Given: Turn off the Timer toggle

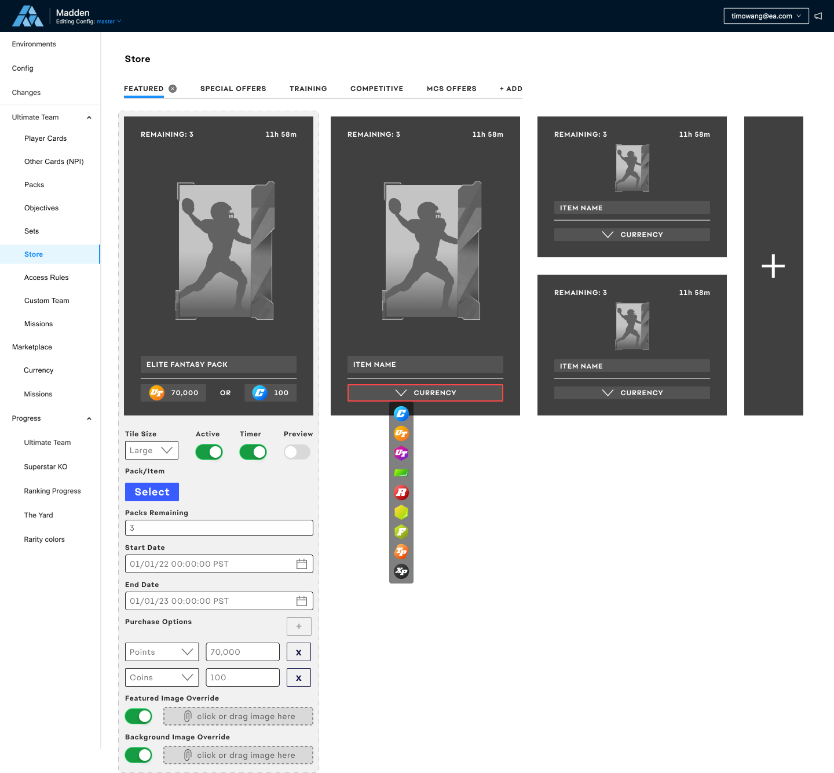Looking at the screenshot, I should [253, 452].
